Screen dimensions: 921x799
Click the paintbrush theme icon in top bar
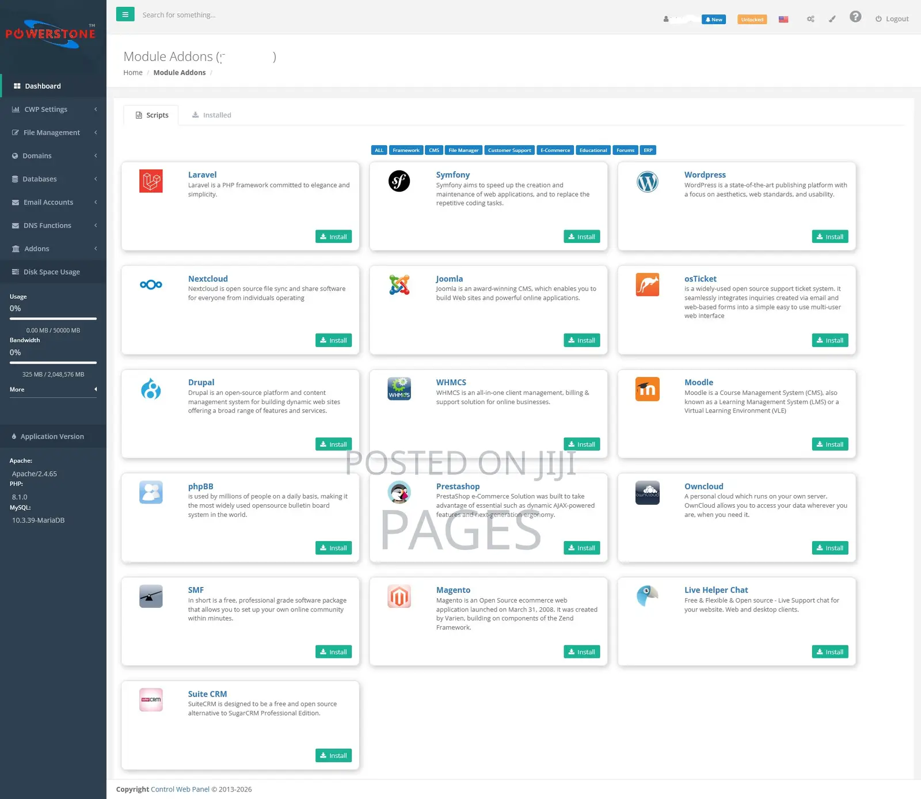coord(832,19)
